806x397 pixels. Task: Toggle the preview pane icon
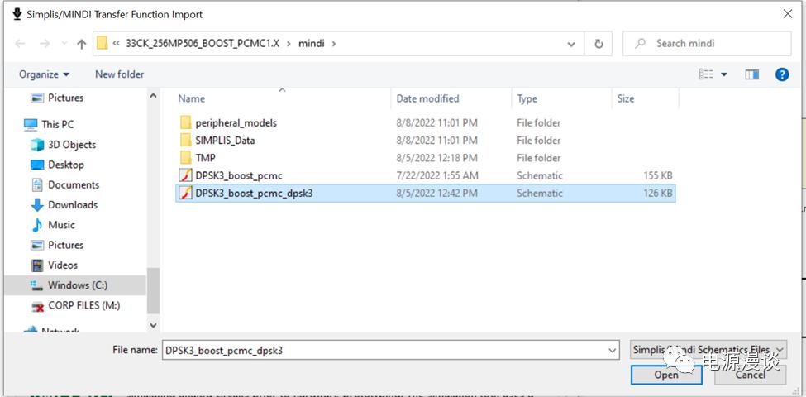751,74
